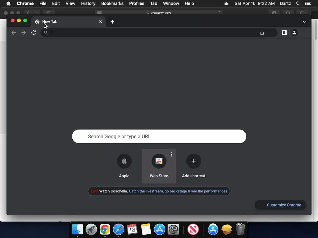Open the Bookmarks menu
Viewport: 318px width, 238px height.
click(x=112, y=3)
